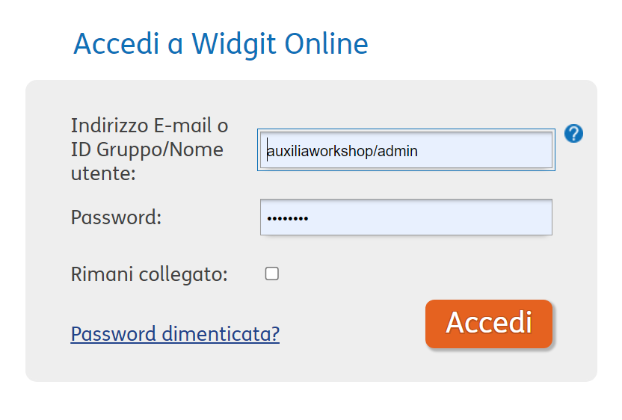Viewport: 622px width, 420px height.
Task: Focus the Password input field
Action: (x=406, y=217)
